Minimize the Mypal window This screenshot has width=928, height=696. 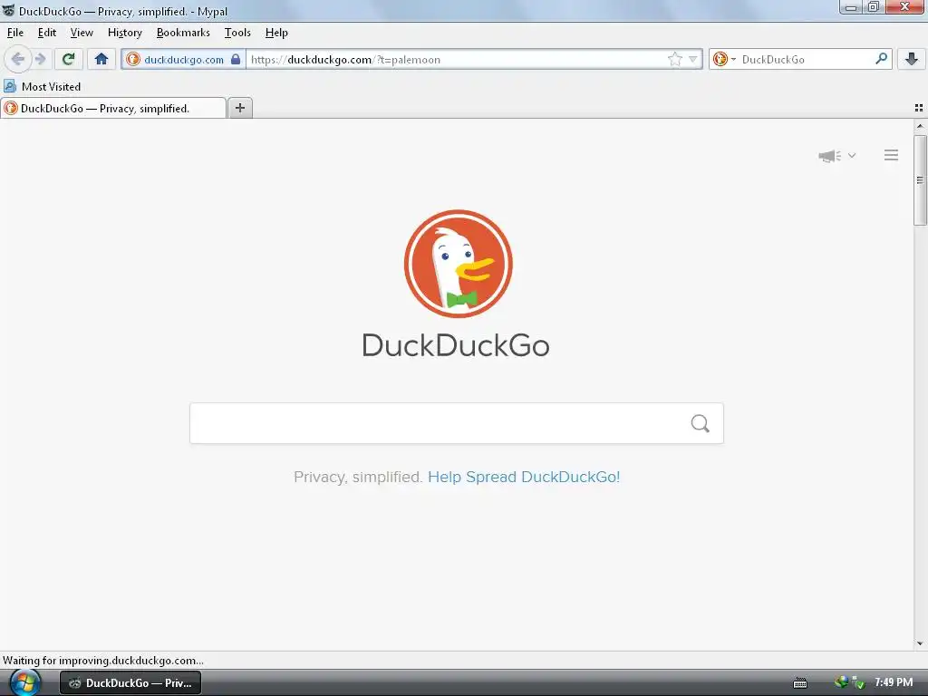851,7
